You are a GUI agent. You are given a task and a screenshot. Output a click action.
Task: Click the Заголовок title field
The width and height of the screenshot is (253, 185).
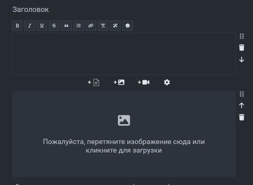pyautogui.click(x=31, y=9)
